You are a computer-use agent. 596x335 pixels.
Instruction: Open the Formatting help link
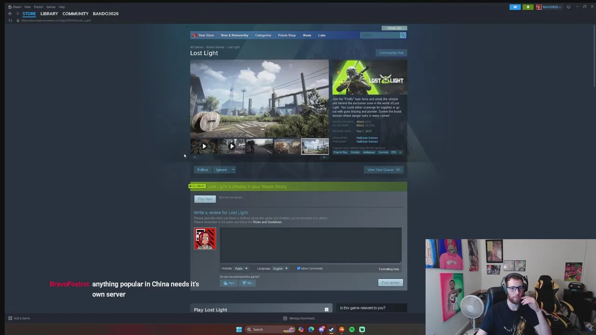pos(389,269)
